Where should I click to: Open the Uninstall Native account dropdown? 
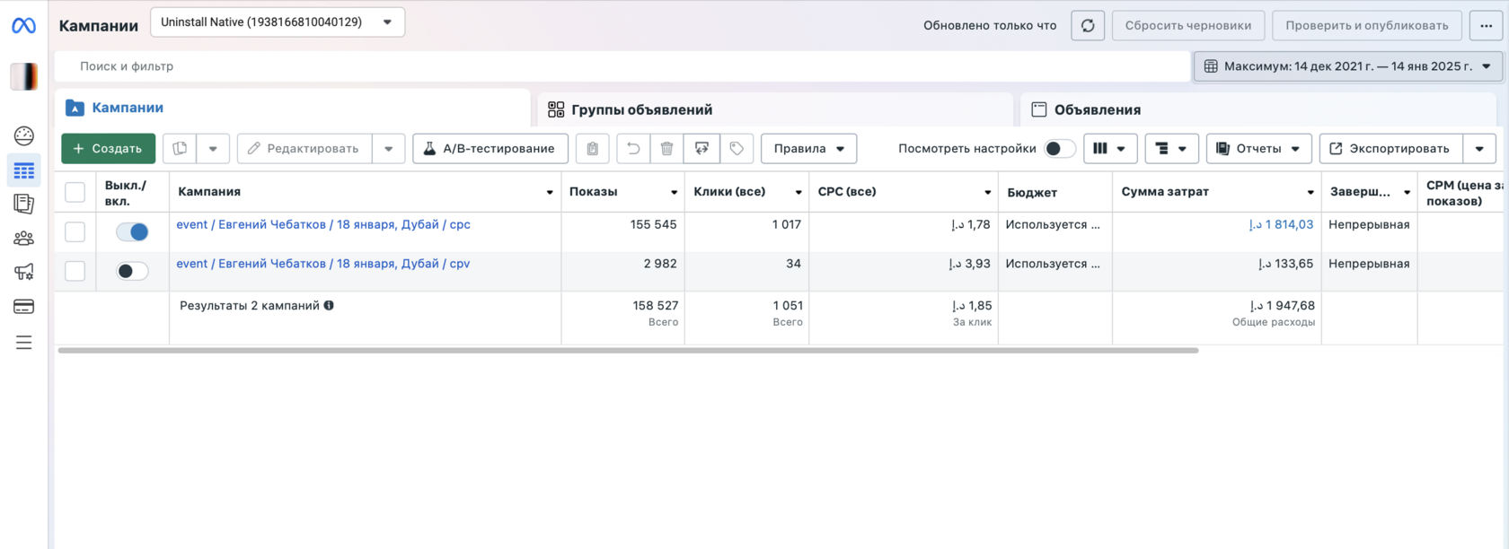[x=278, y=22]
